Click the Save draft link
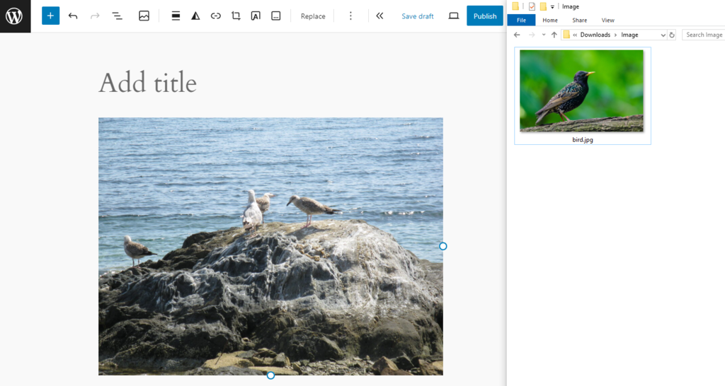725x386 pixels. coord(417,16)
